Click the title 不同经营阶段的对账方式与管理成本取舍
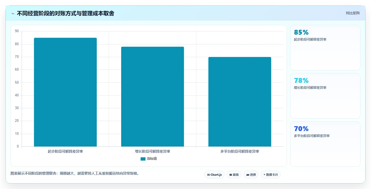This screenshot has height=189, width=371. (x=65, y=13)
